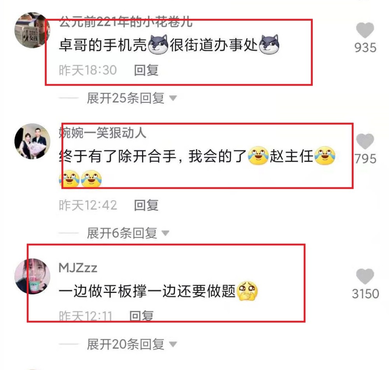Viewport: 389px width, 370px height.
Task: Open username 公元前221年的小花卷儿
Action: pyautogui.click(x=126, y=21)
